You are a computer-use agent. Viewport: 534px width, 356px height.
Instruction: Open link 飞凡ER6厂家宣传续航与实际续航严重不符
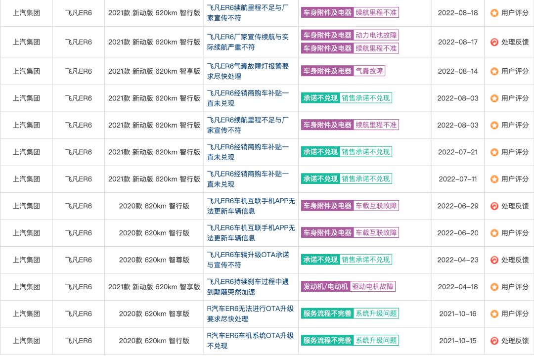click(248, 42)
